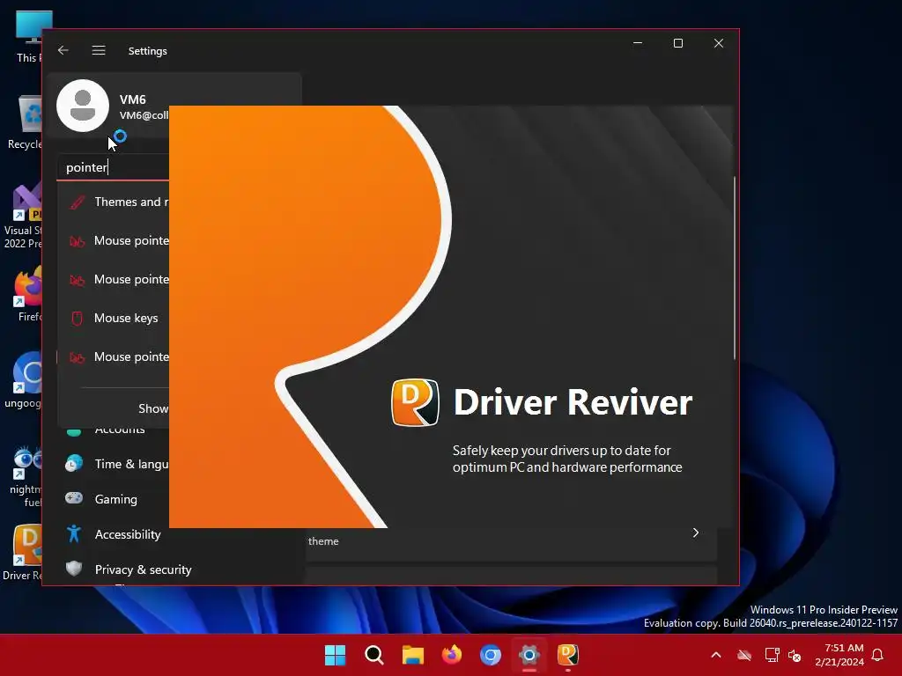Choose the last Mouse pointer search result
Image resolution: width=902 pixels, height=676 pixels.
114,357
